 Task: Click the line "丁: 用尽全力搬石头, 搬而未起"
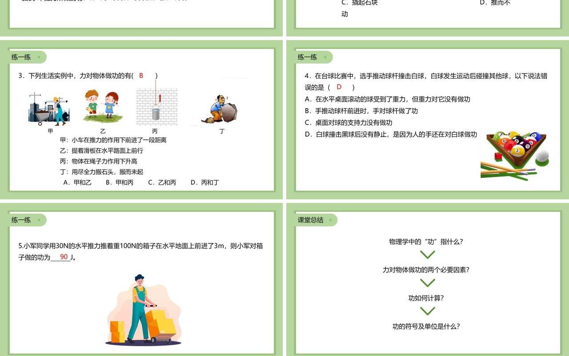[101, 172]
